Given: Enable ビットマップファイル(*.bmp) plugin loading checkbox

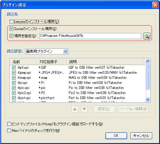Looking at the screenshot, I should coord(9,124).
